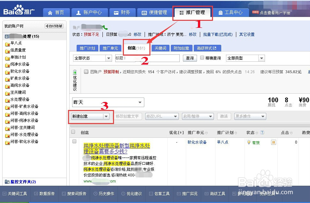This screenshot has height=203, width=310.
Task: Switch to the 附加创意 sub-tab
Action: (181, 48)
